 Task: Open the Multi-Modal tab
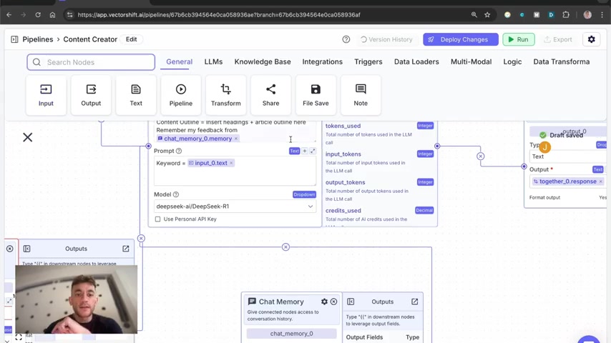point(471,61)
